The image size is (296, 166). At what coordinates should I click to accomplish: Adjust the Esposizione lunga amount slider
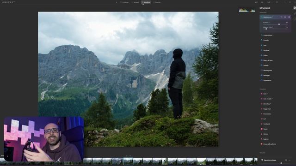pyautogui.click(x=276, y=163)
